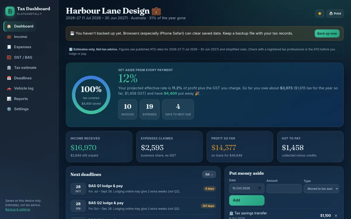This screenshot has width=351, height=219.
Task: Open the date picker calendar icon
Action: tap(260, 188)
